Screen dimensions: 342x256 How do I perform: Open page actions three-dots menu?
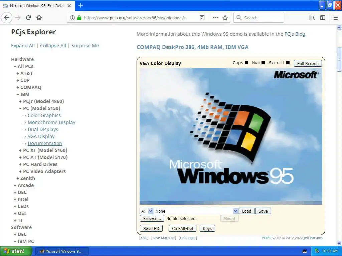click(x=215, y=18)
